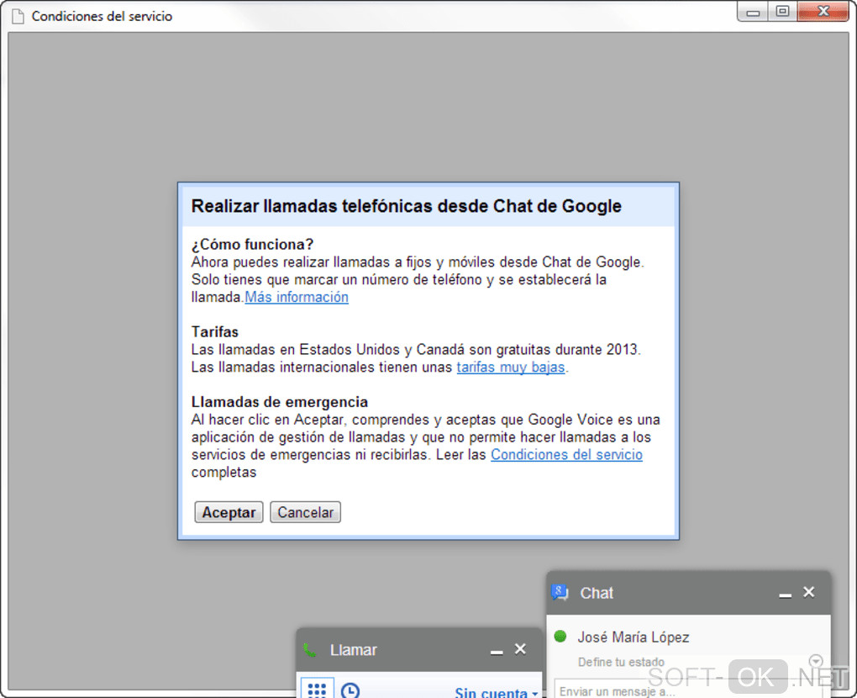Follow the tarifas muy bajas link
The image size is (857, 698).
pyautogui.click(x=511, y=367)
